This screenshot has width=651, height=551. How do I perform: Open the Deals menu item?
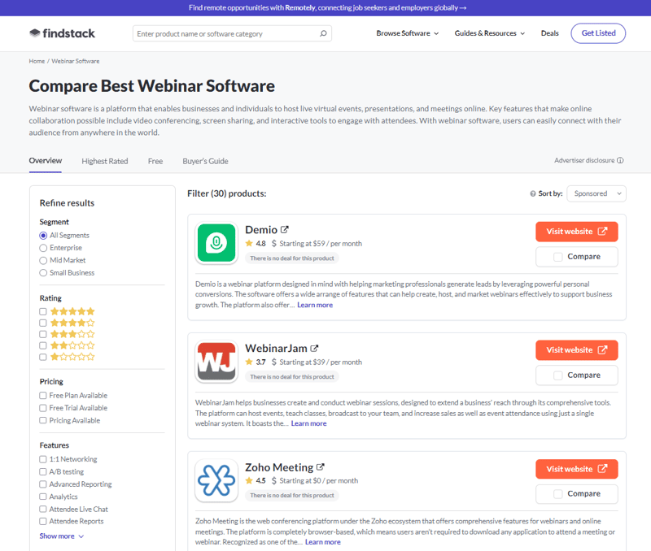[x=550, y=33]
